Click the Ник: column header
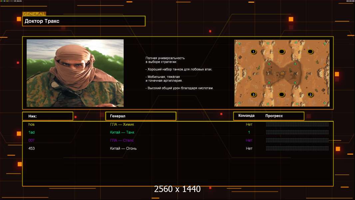The width and height of the screenshot is (355, 200). pyautogui.click(x=48, y=116)
